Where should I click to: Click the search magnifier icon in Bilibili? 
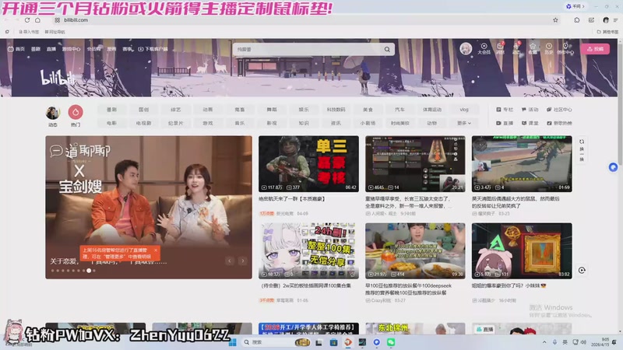click(x=387, y=49)
